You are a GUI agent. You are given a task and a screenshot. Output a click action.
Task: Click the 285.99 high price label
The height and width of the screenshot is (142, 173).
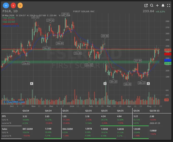click(x=65, y=14)
